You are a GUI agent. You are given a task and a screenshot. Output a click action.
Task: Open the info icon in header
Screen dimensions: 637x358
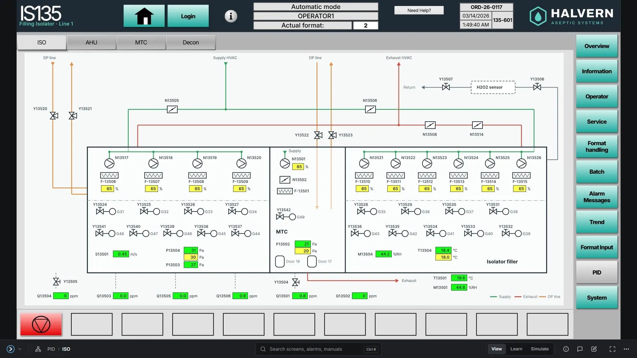tap(231, 16)
